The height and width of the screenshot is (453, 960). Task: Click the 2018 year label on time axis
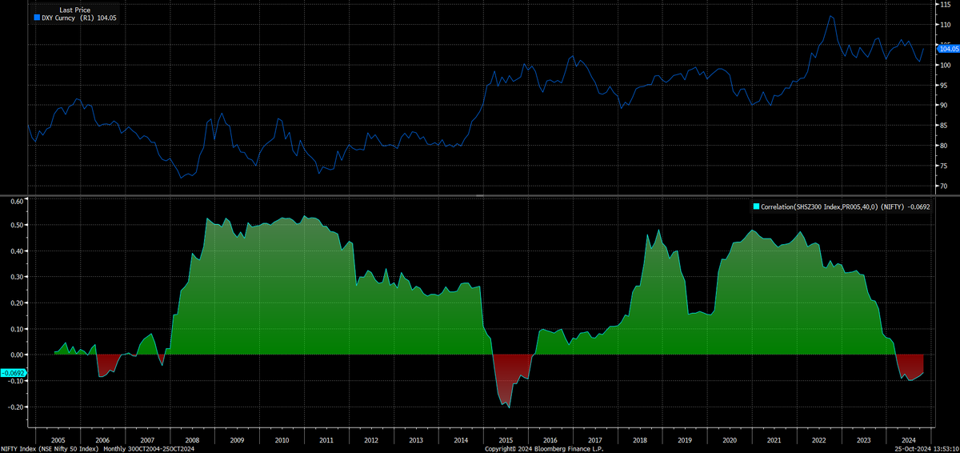click(x=640, y=440)
